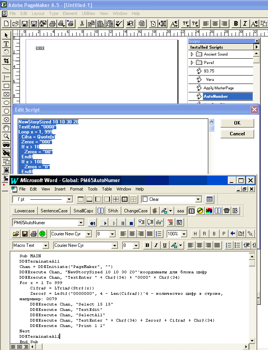268x350 pixels.
Task: Toggle justify alignment in Word formatting toolbar
Action: (217, 245)
